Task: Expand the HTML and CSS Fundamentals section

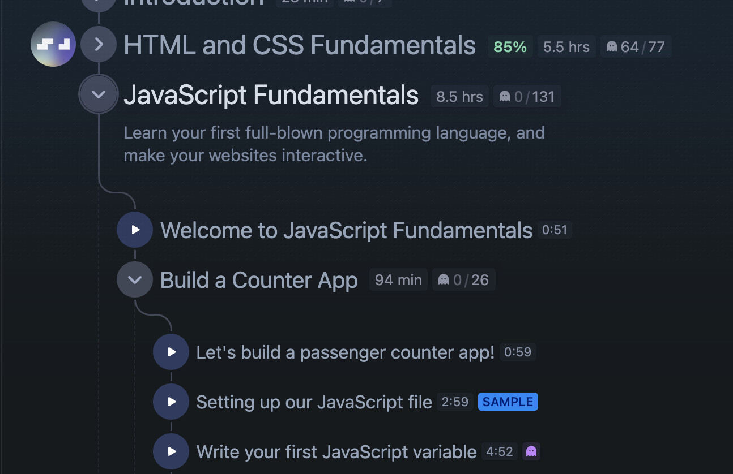Action: click(x=99, y=44)
